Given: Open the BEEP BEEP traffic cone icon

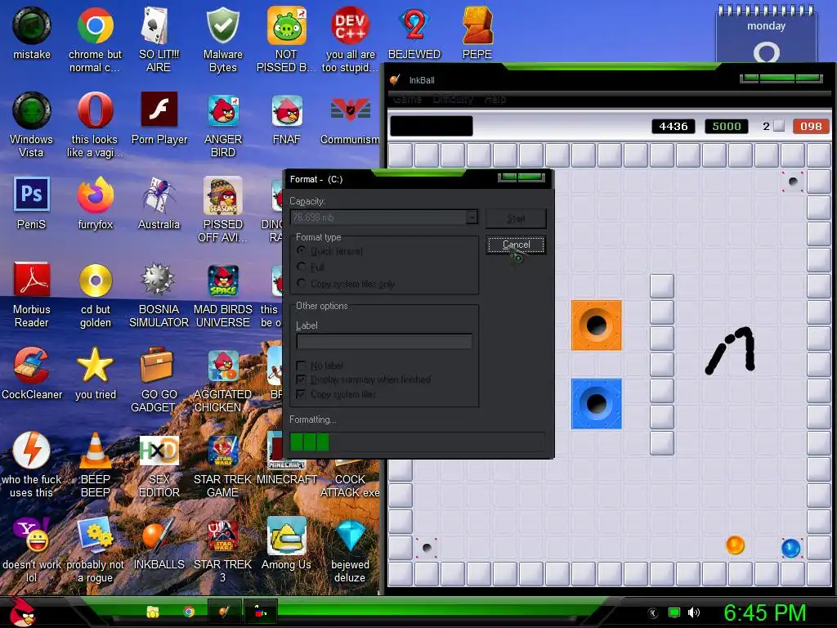Looking at the screenshot, I should click(x=95, y=464).
